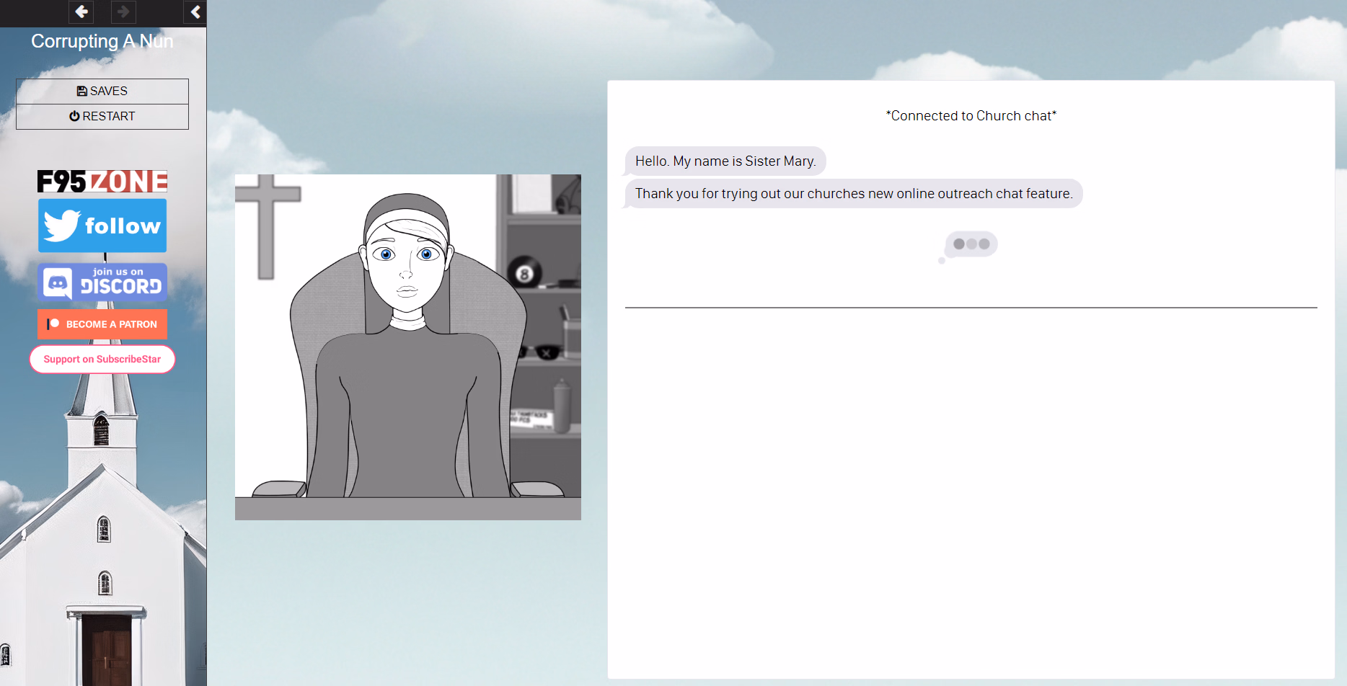This screenshot has width=1347, height=686.
Task: Click the forward navigation arrow
Action: pos(123,12)
